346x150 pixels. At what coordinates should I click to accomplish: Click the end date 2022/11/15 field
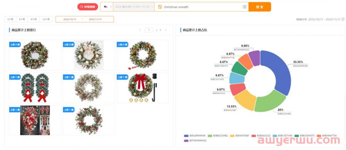tap(95, 19)
